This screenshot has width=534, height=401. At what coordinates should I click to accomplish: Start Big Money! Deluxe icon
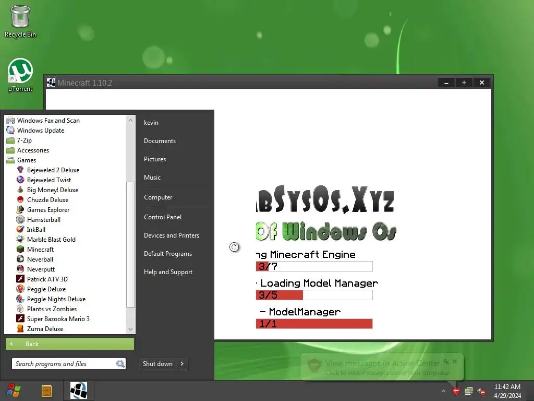coord(20,190)
